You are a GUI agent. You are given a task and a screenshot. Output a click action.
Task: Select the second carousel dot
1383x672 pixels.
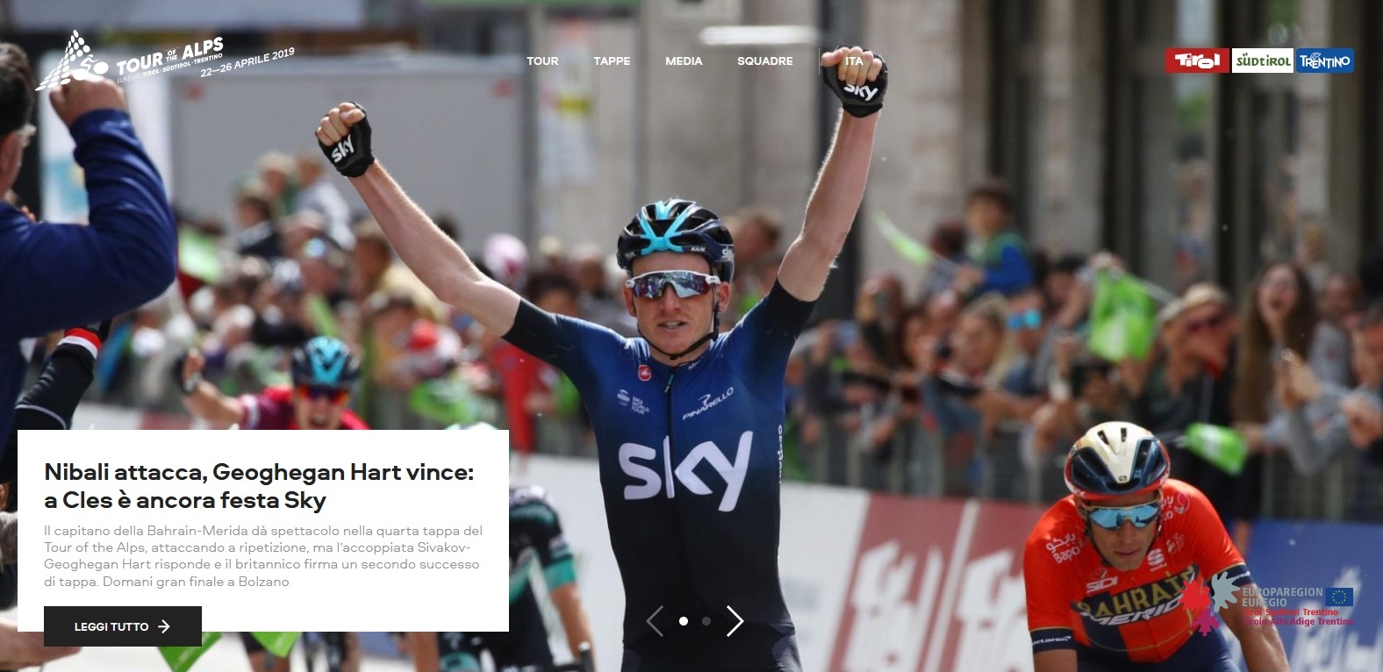pyautogui.click(x=706, y=621)
